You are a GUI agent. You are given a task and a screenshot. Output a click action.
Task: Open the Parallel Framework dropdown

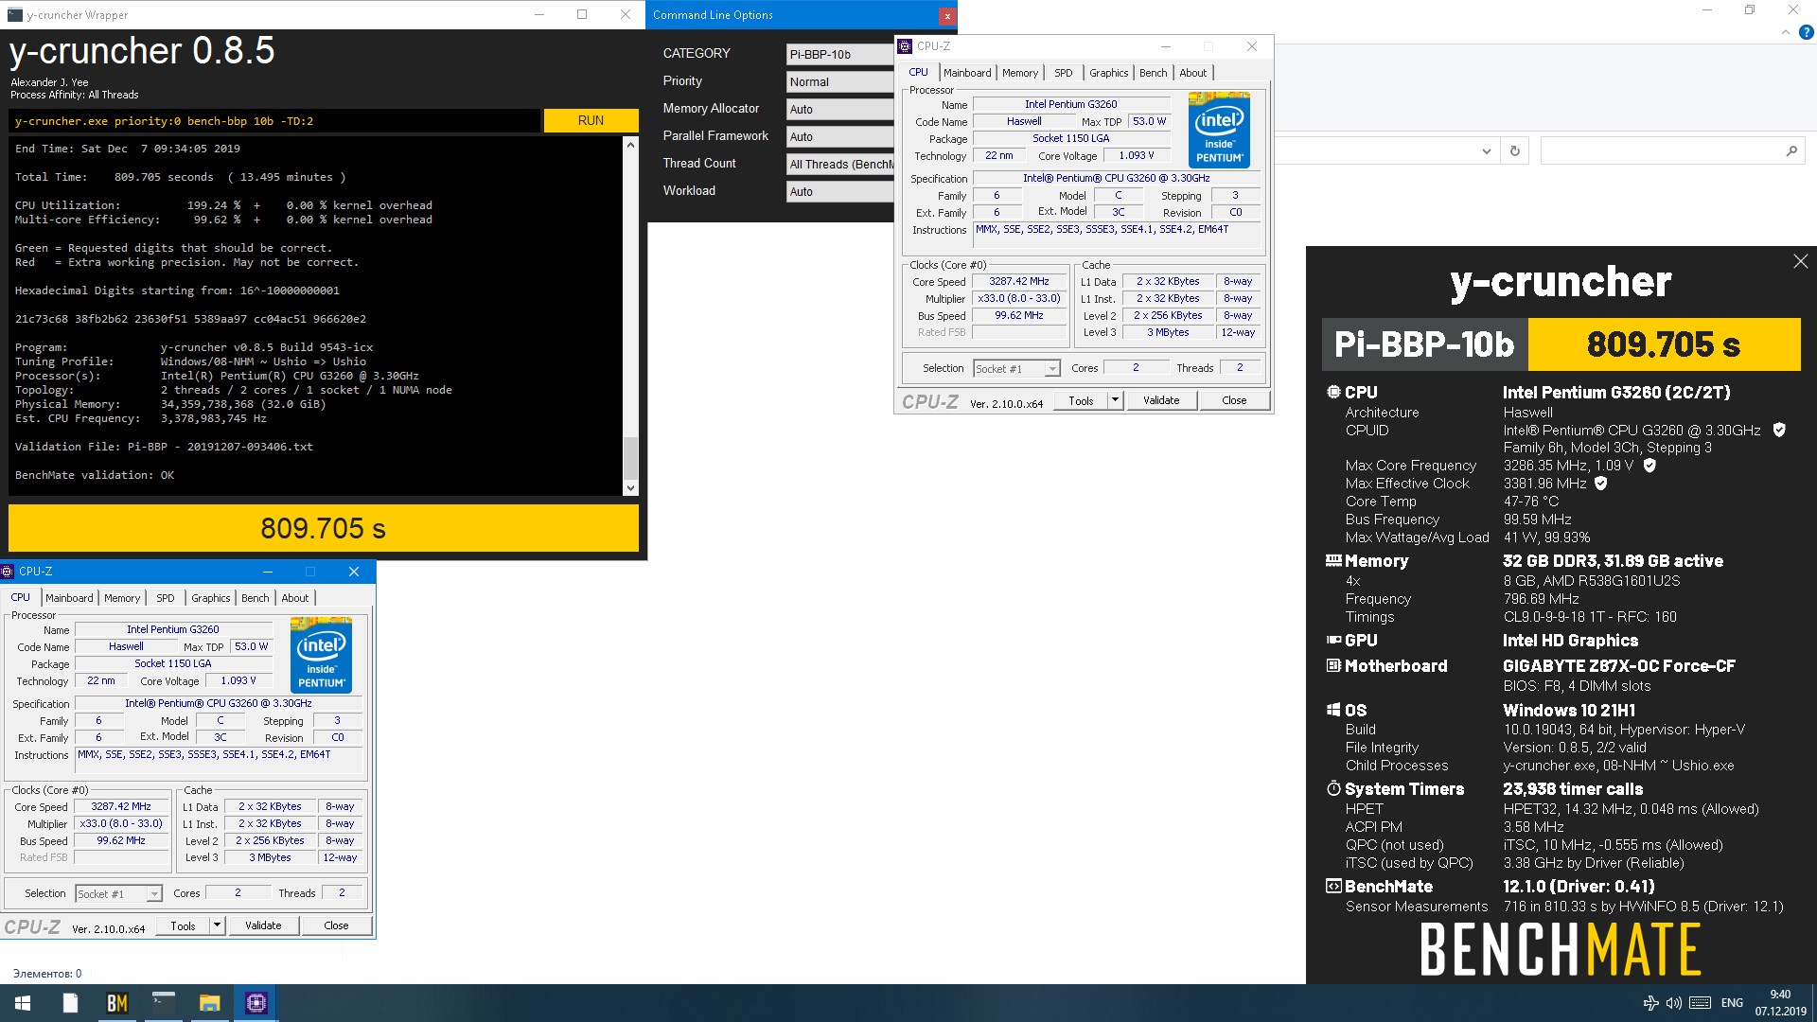click(x=840, y=136)
